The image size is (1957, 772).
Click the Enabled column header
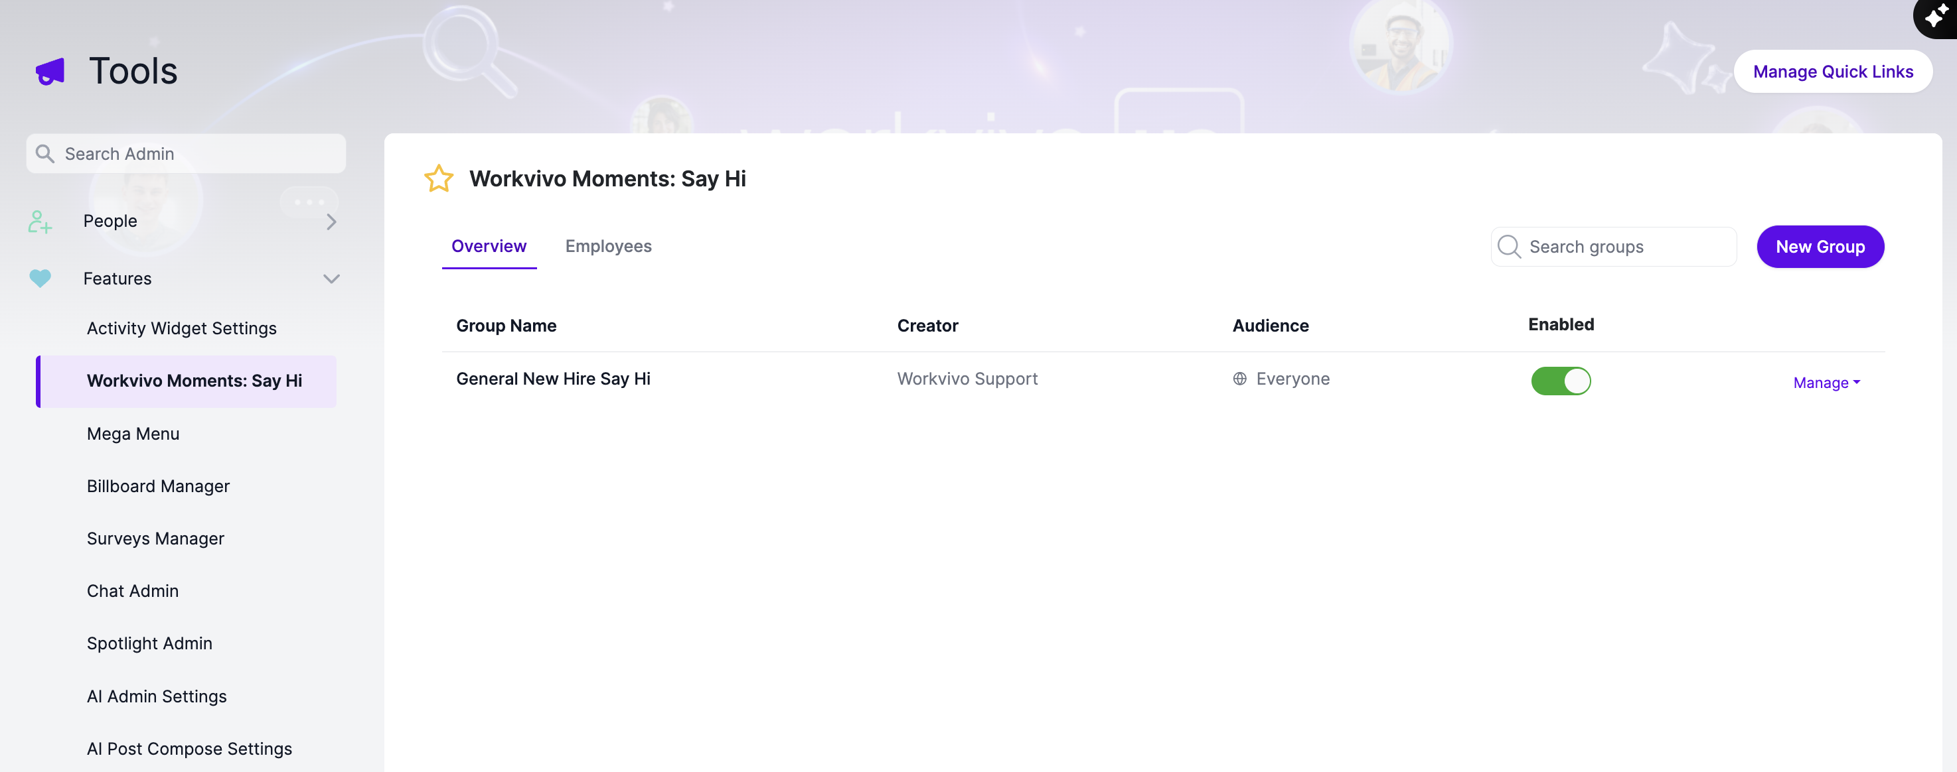coord(1561,325)
